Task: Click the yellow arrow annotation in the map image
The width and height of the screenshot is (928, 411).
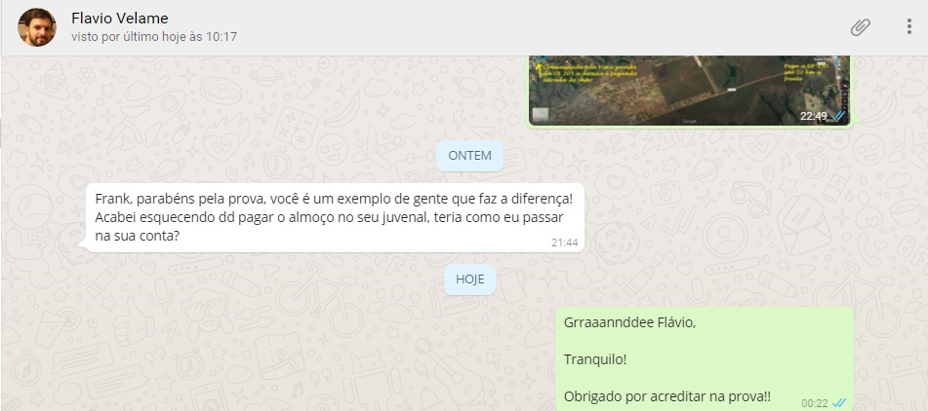Action: (x=539, y=70)
